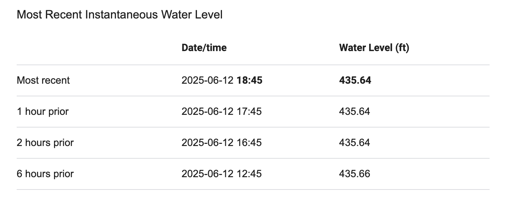Viewport: 507px width, 200px height.
Task: Click the date in the 'Most recent' row
Action: click(208, 80)
